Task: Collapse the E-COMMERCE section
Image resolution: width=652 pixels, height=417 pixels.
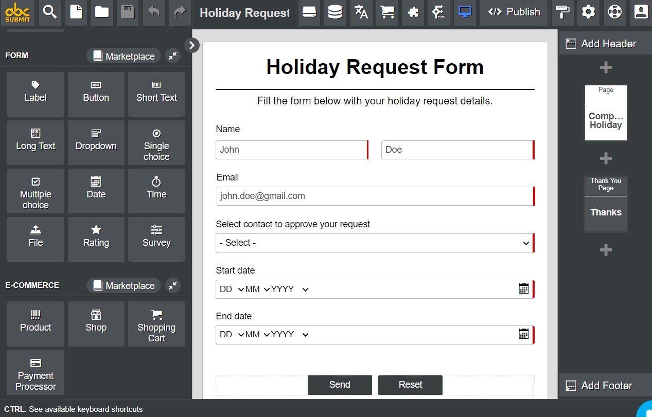Action: pyautogui.click(x=173, y=285)
